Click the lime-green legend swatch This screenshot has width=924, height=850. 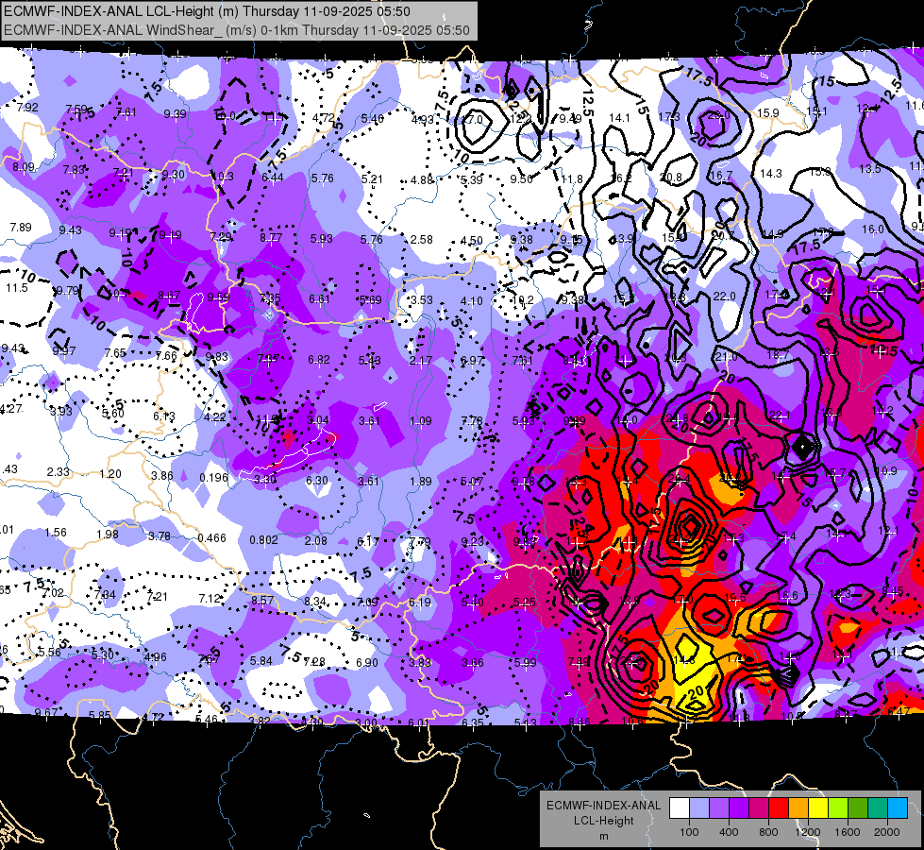pyautogui.click(x=838, y=808)
